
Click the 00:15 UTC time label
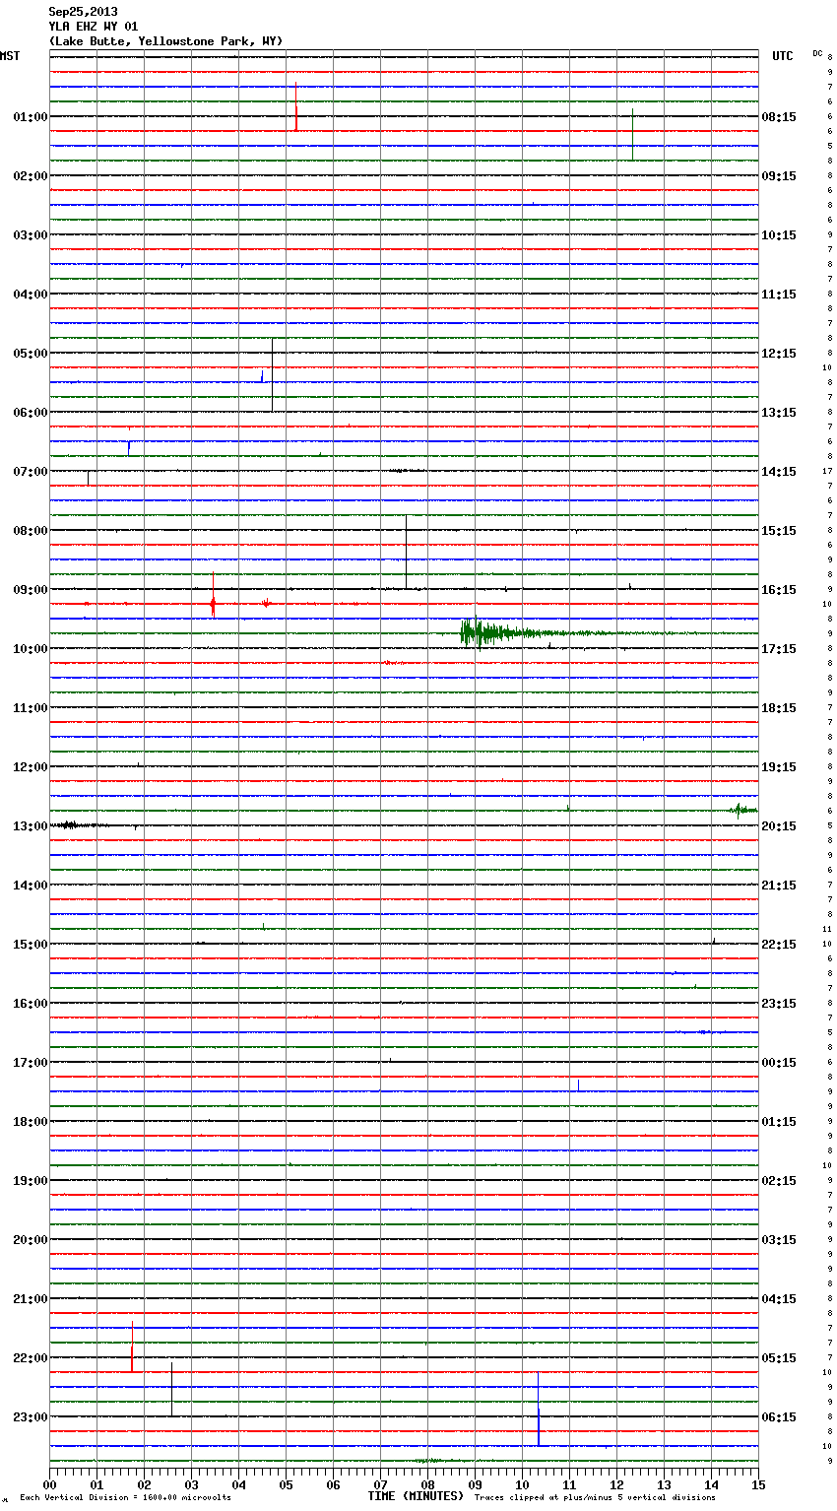click(x=779, y=1063)
